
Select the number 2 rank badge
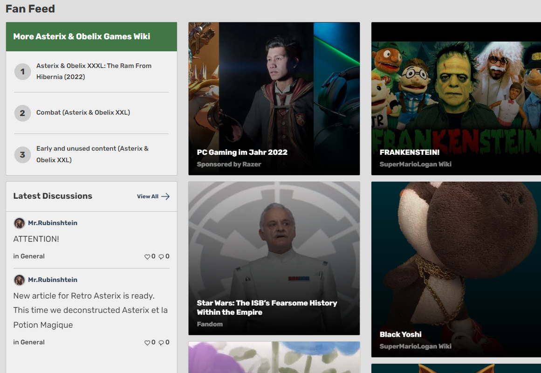click(x=22, y=113)
